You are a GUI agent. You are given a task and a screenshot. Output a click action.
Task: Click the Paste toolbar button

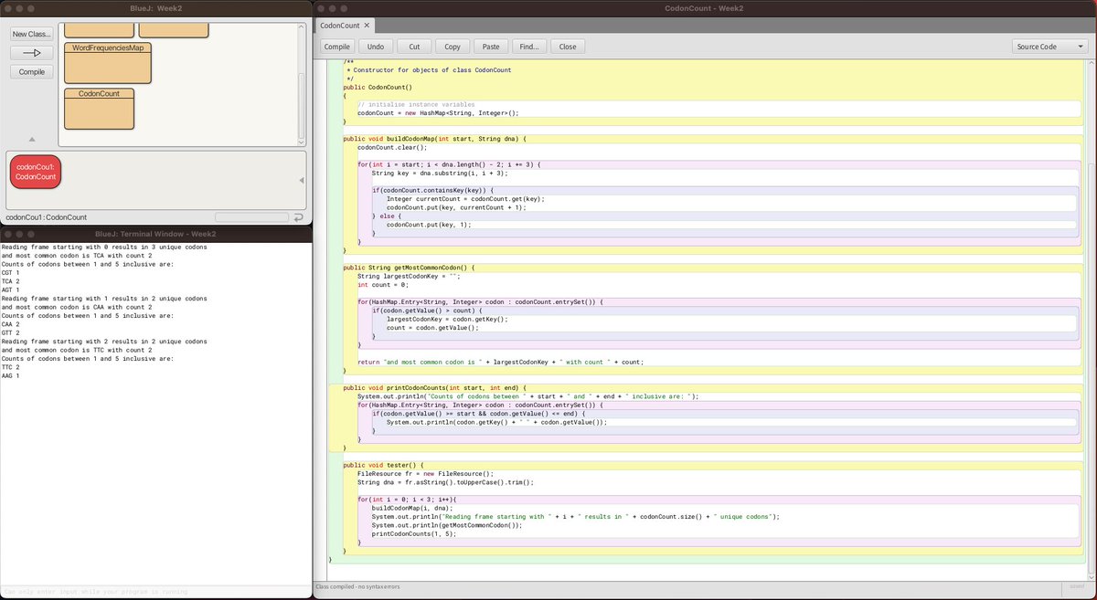(491, 47)
